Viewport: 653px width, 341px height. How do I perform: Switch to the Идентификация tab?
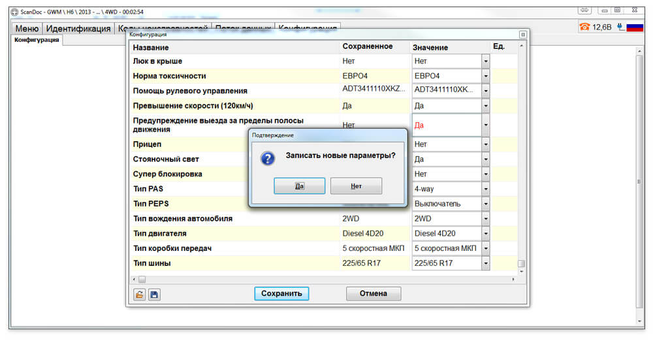click(78, 28)
